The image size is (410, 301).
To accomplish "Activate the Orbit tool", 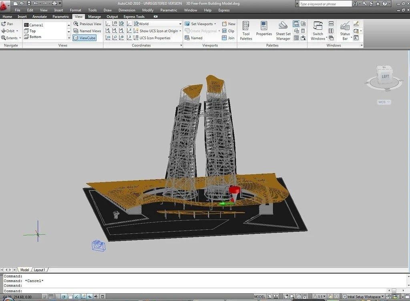I will [x=10, y=30].
